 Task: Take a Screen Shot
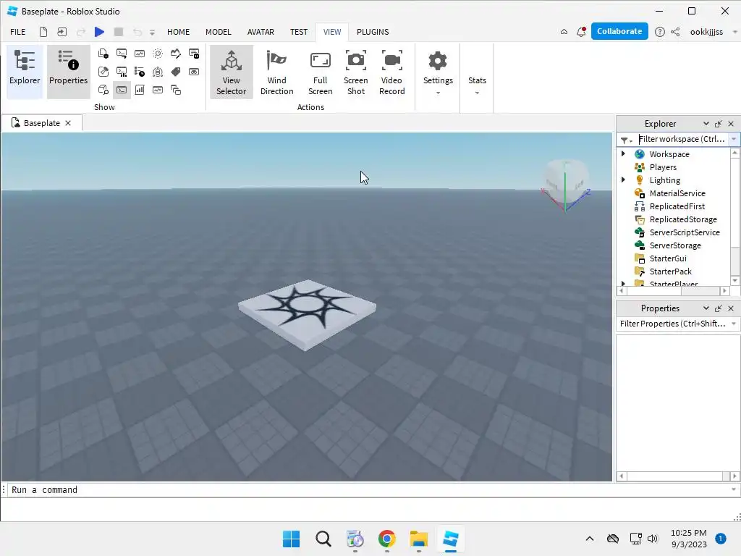pyautogui.click(x=356, y=72)
